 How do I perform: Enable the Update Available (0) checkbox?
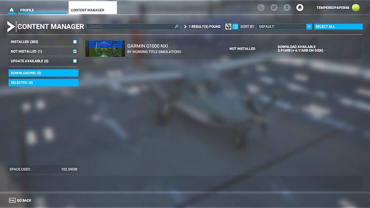(x=75, y=61)
